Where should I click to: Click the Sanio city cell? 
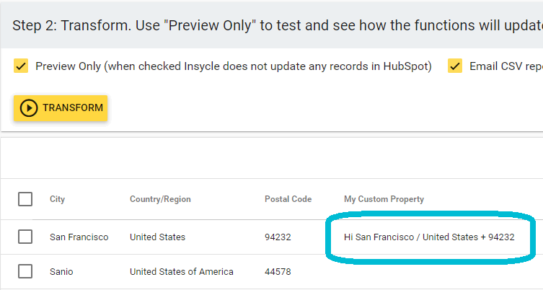click(61, 272)
